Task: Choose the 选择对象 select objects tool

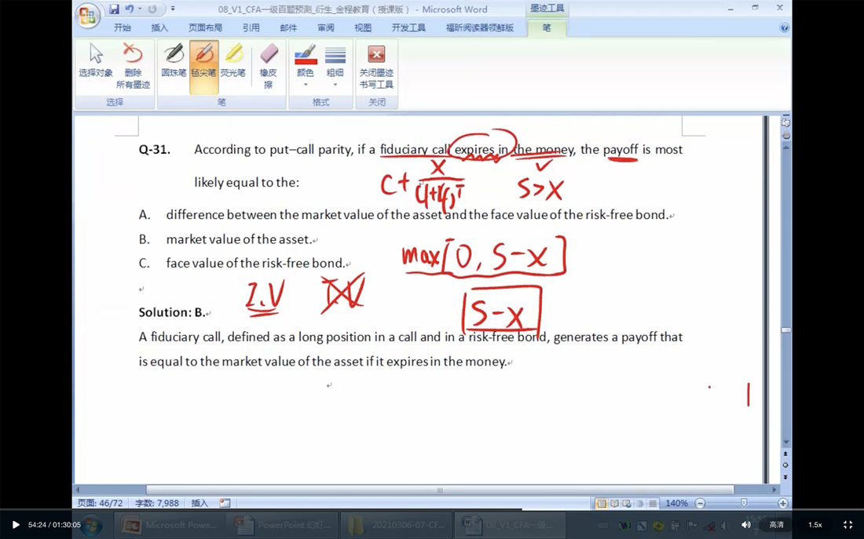Action: click(96, 60)
